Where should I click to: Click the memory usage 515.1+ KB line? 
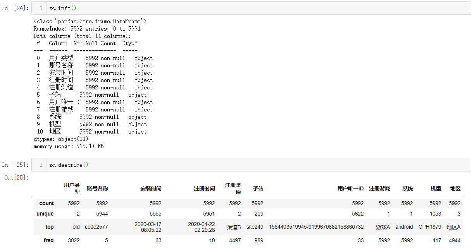click(69, 146)
